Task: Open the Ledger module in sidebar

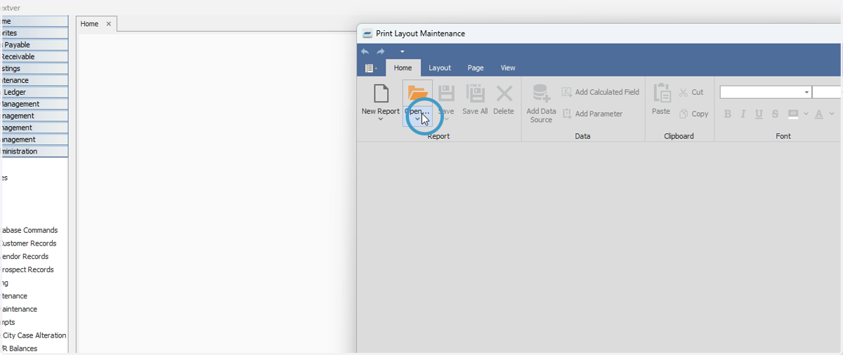Action: coord(34,93)
